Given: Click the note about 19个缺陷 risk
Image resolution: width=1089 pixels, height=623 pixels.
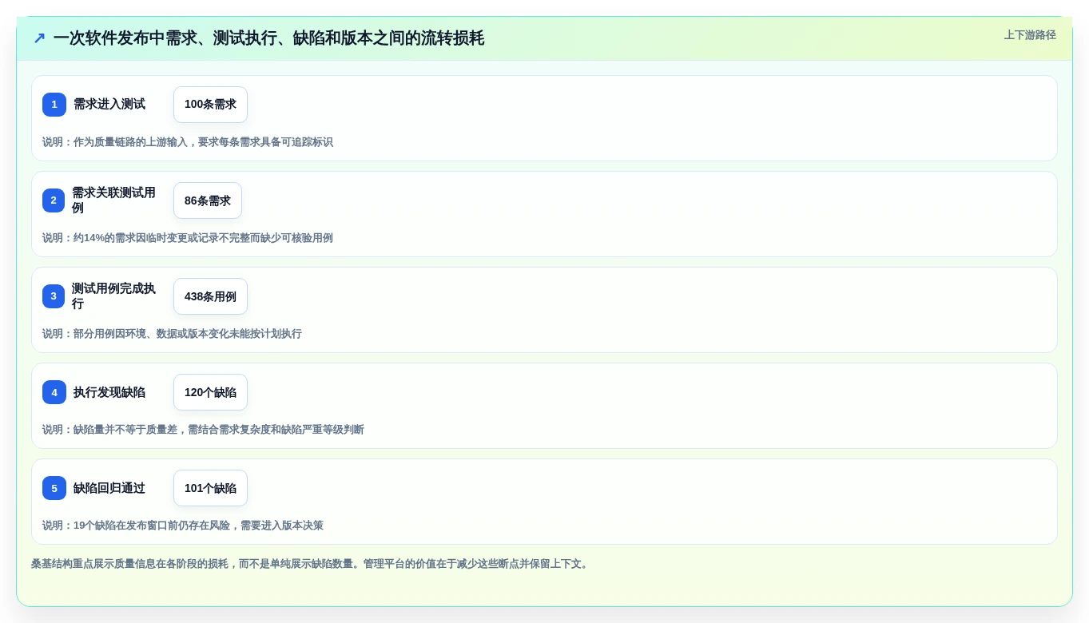Looking at the screenshot, I should pos(183,526).
